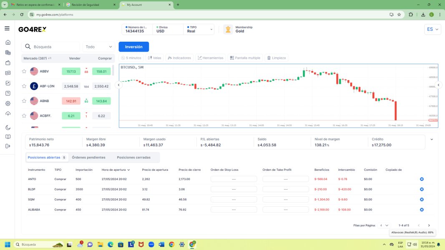Click the blue Inversión button
This screenshot has height=250, width=445.
point(133,47)
